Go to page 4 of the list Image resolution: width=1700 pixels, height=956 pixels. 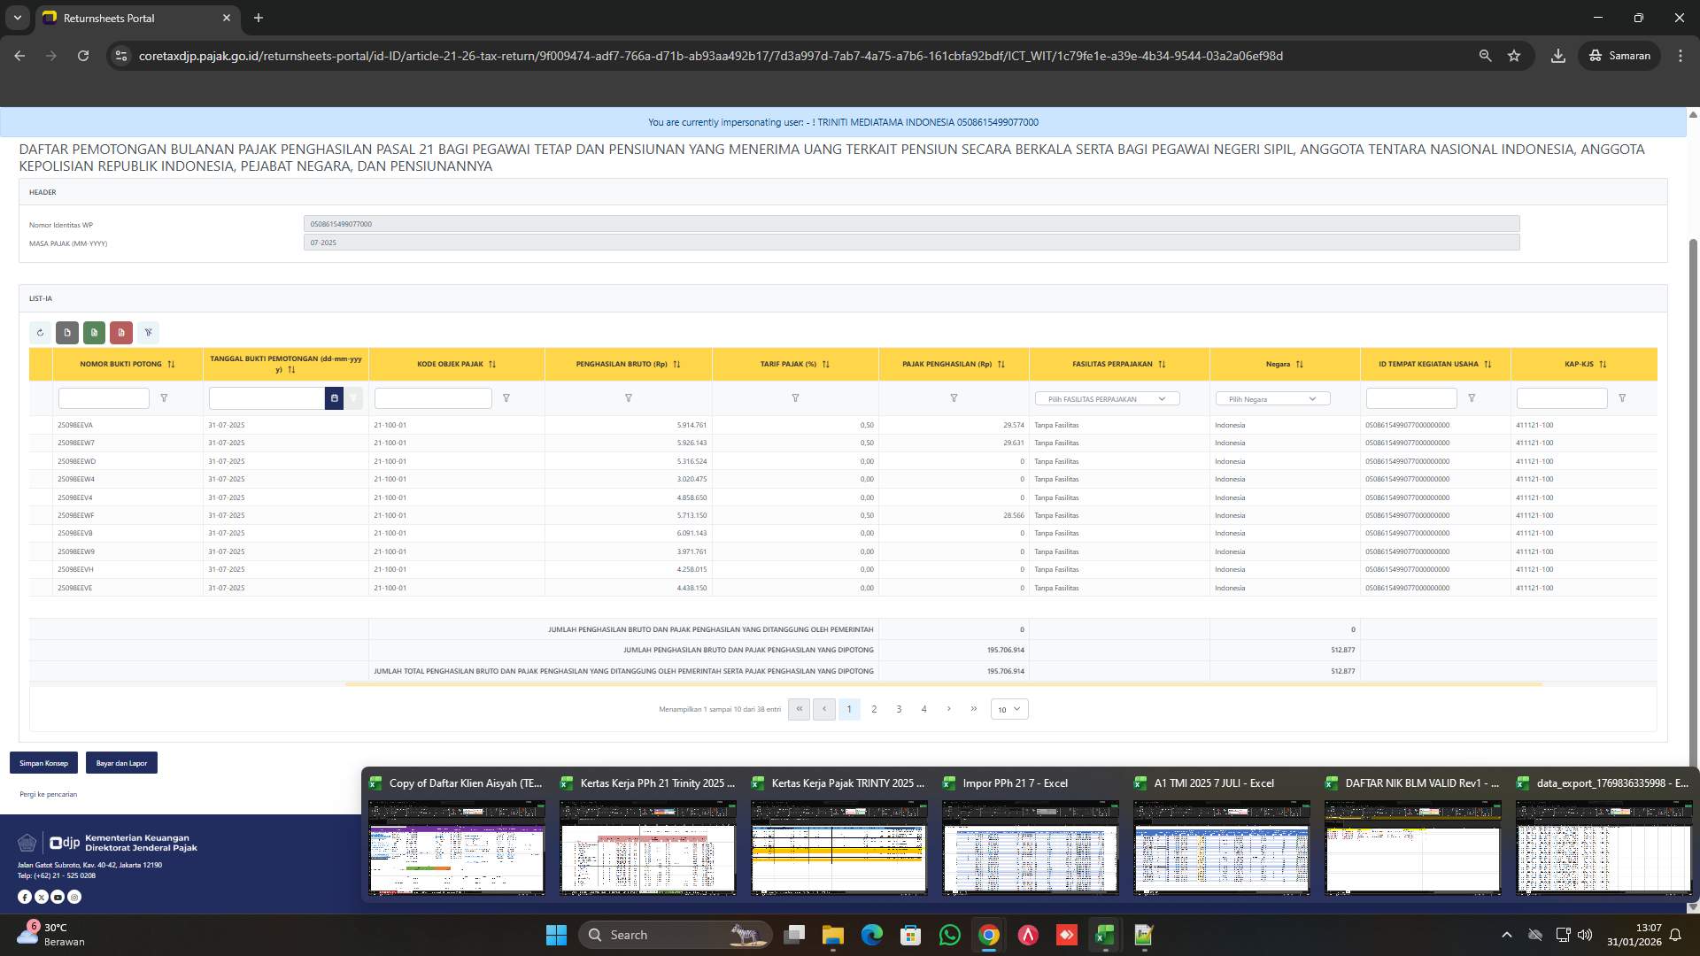click(923, 709)
